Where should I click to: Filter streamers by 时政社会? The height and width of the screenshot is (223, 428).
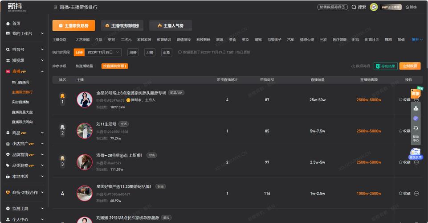372,40
